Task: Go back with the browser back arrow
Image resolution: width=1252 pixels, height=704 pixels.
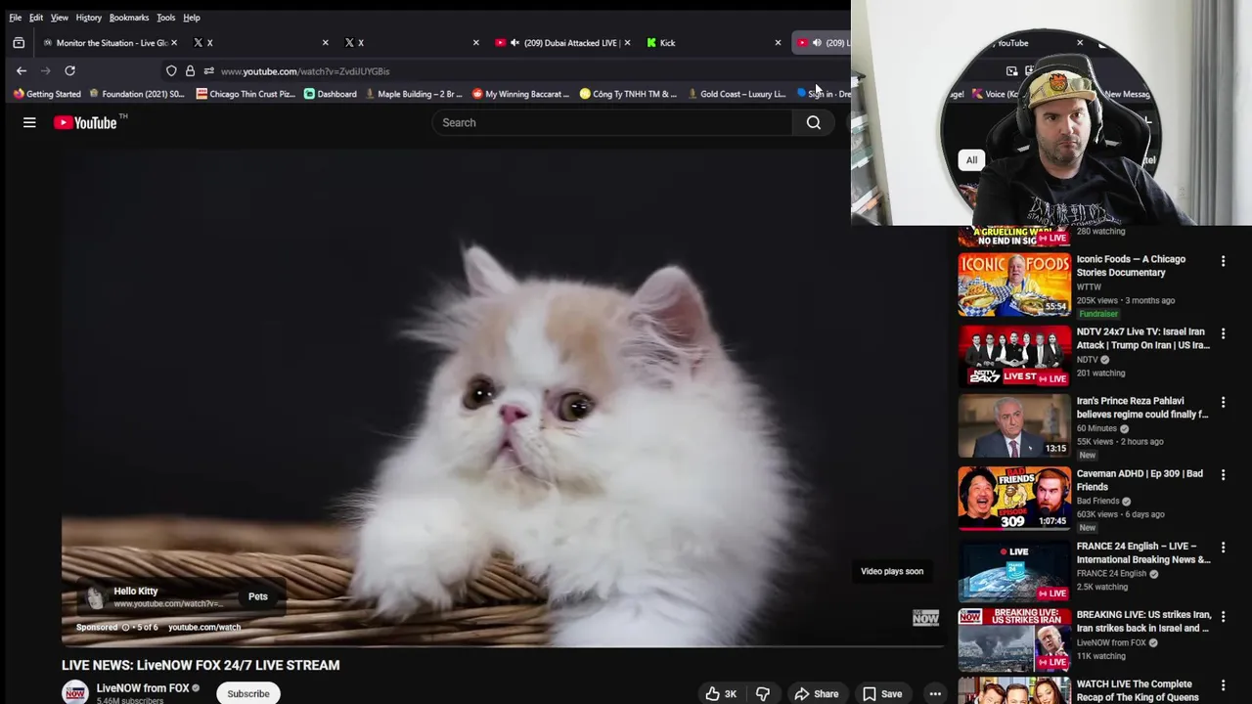Action: 22,70
